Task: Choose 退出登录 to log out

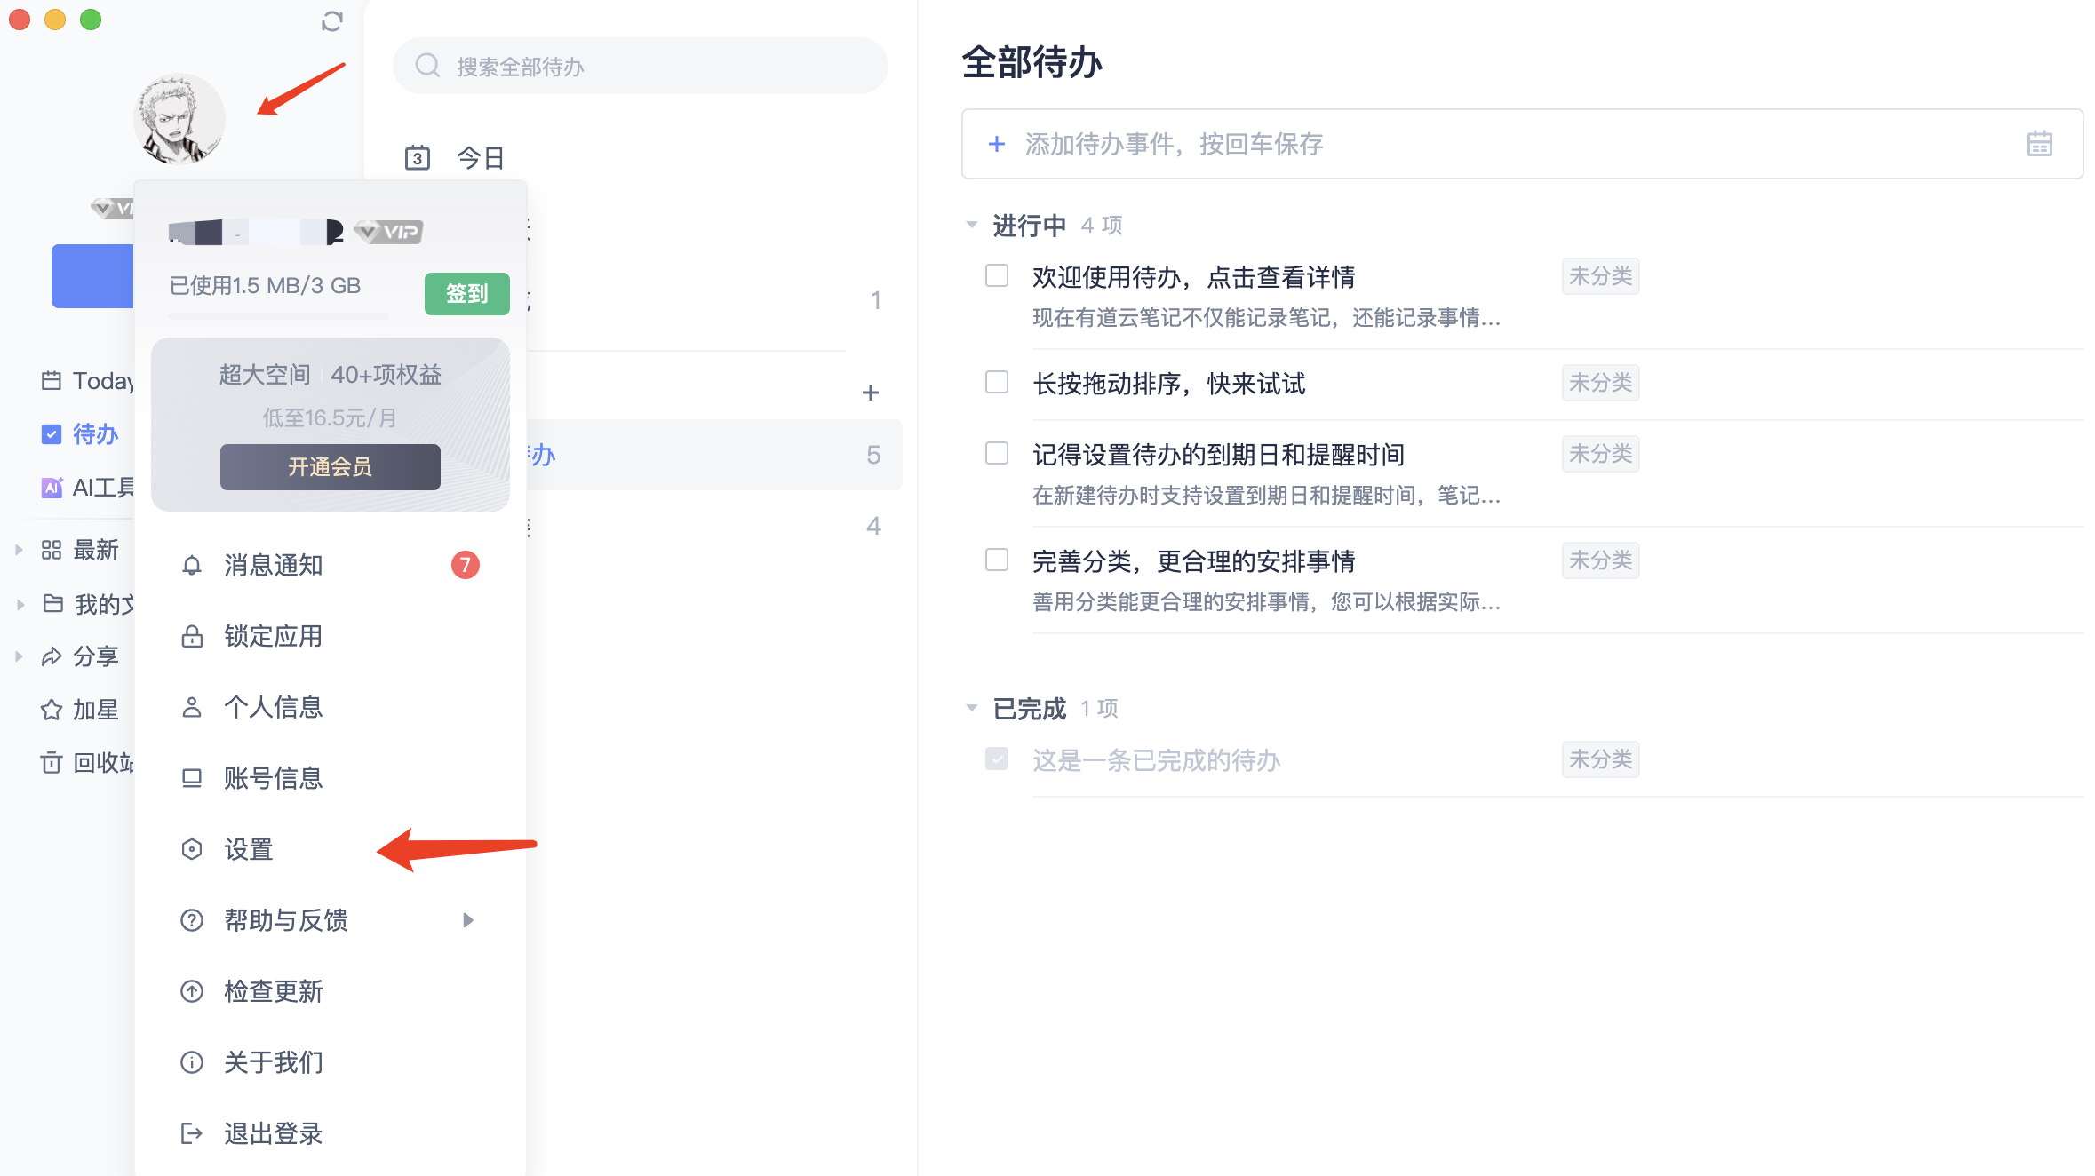Action: tap(331, 1133)
